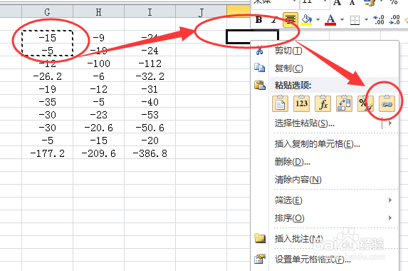Viewport: 408px width, 271px height.
Task: Open the fill color dropdown arrow
Action: click(318, 20)
